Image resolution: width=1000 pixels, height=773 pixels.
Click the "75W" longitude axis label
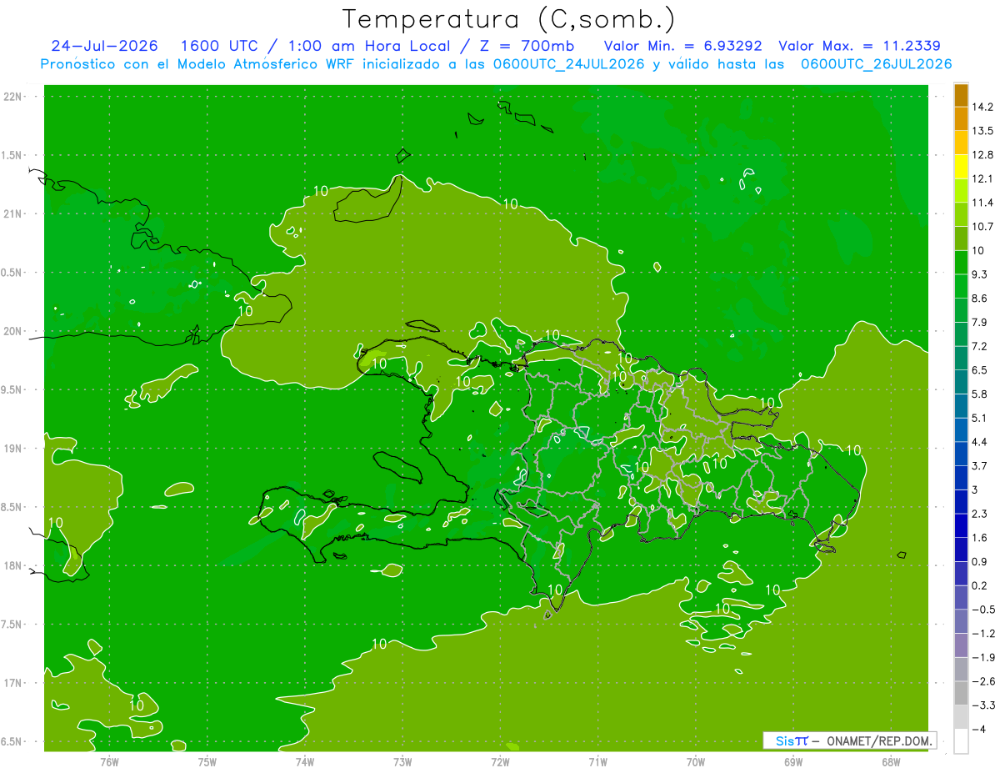(207, 761)
